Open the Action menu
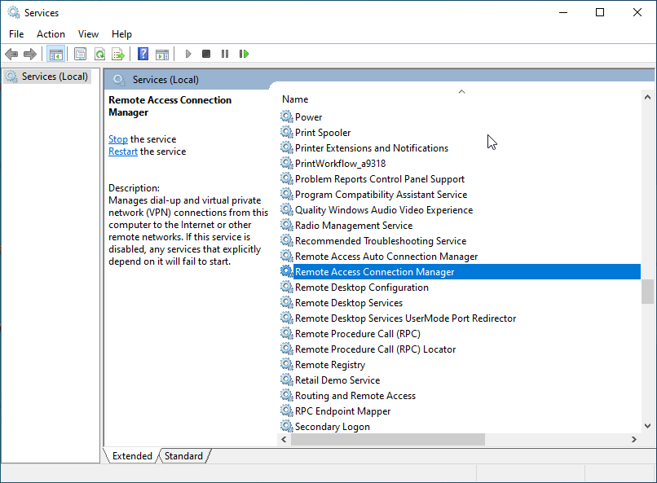This screenshot has height=483, width=657. [51, 34]
